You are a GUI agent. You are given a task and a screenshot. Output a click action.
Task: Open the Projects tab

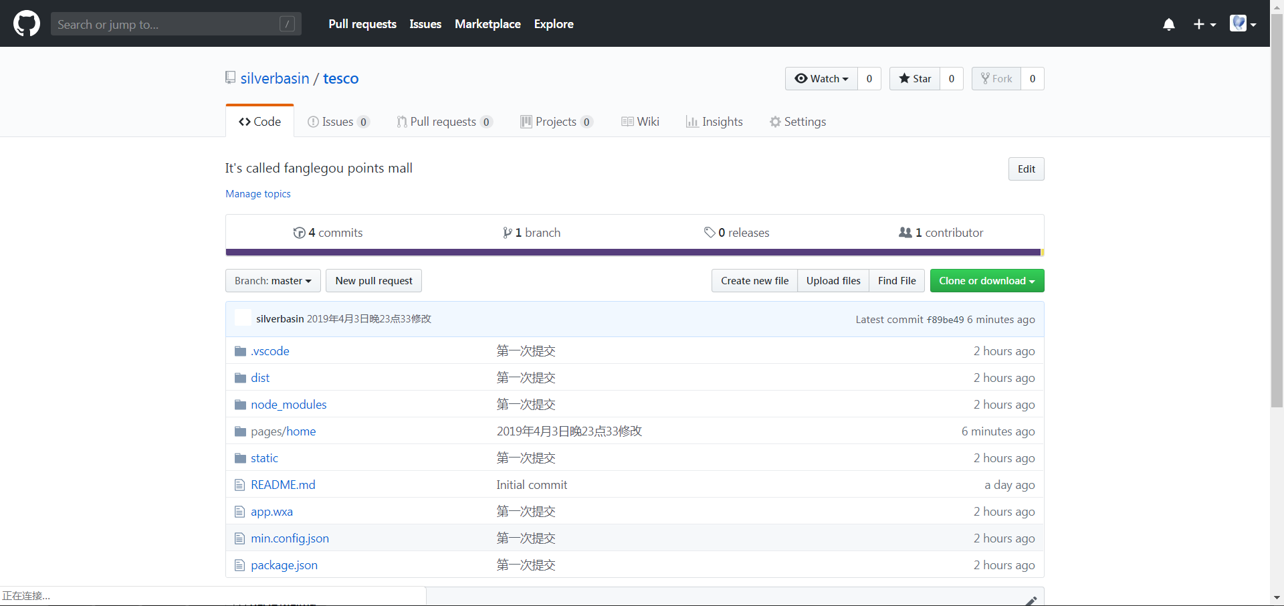point(556,122)
